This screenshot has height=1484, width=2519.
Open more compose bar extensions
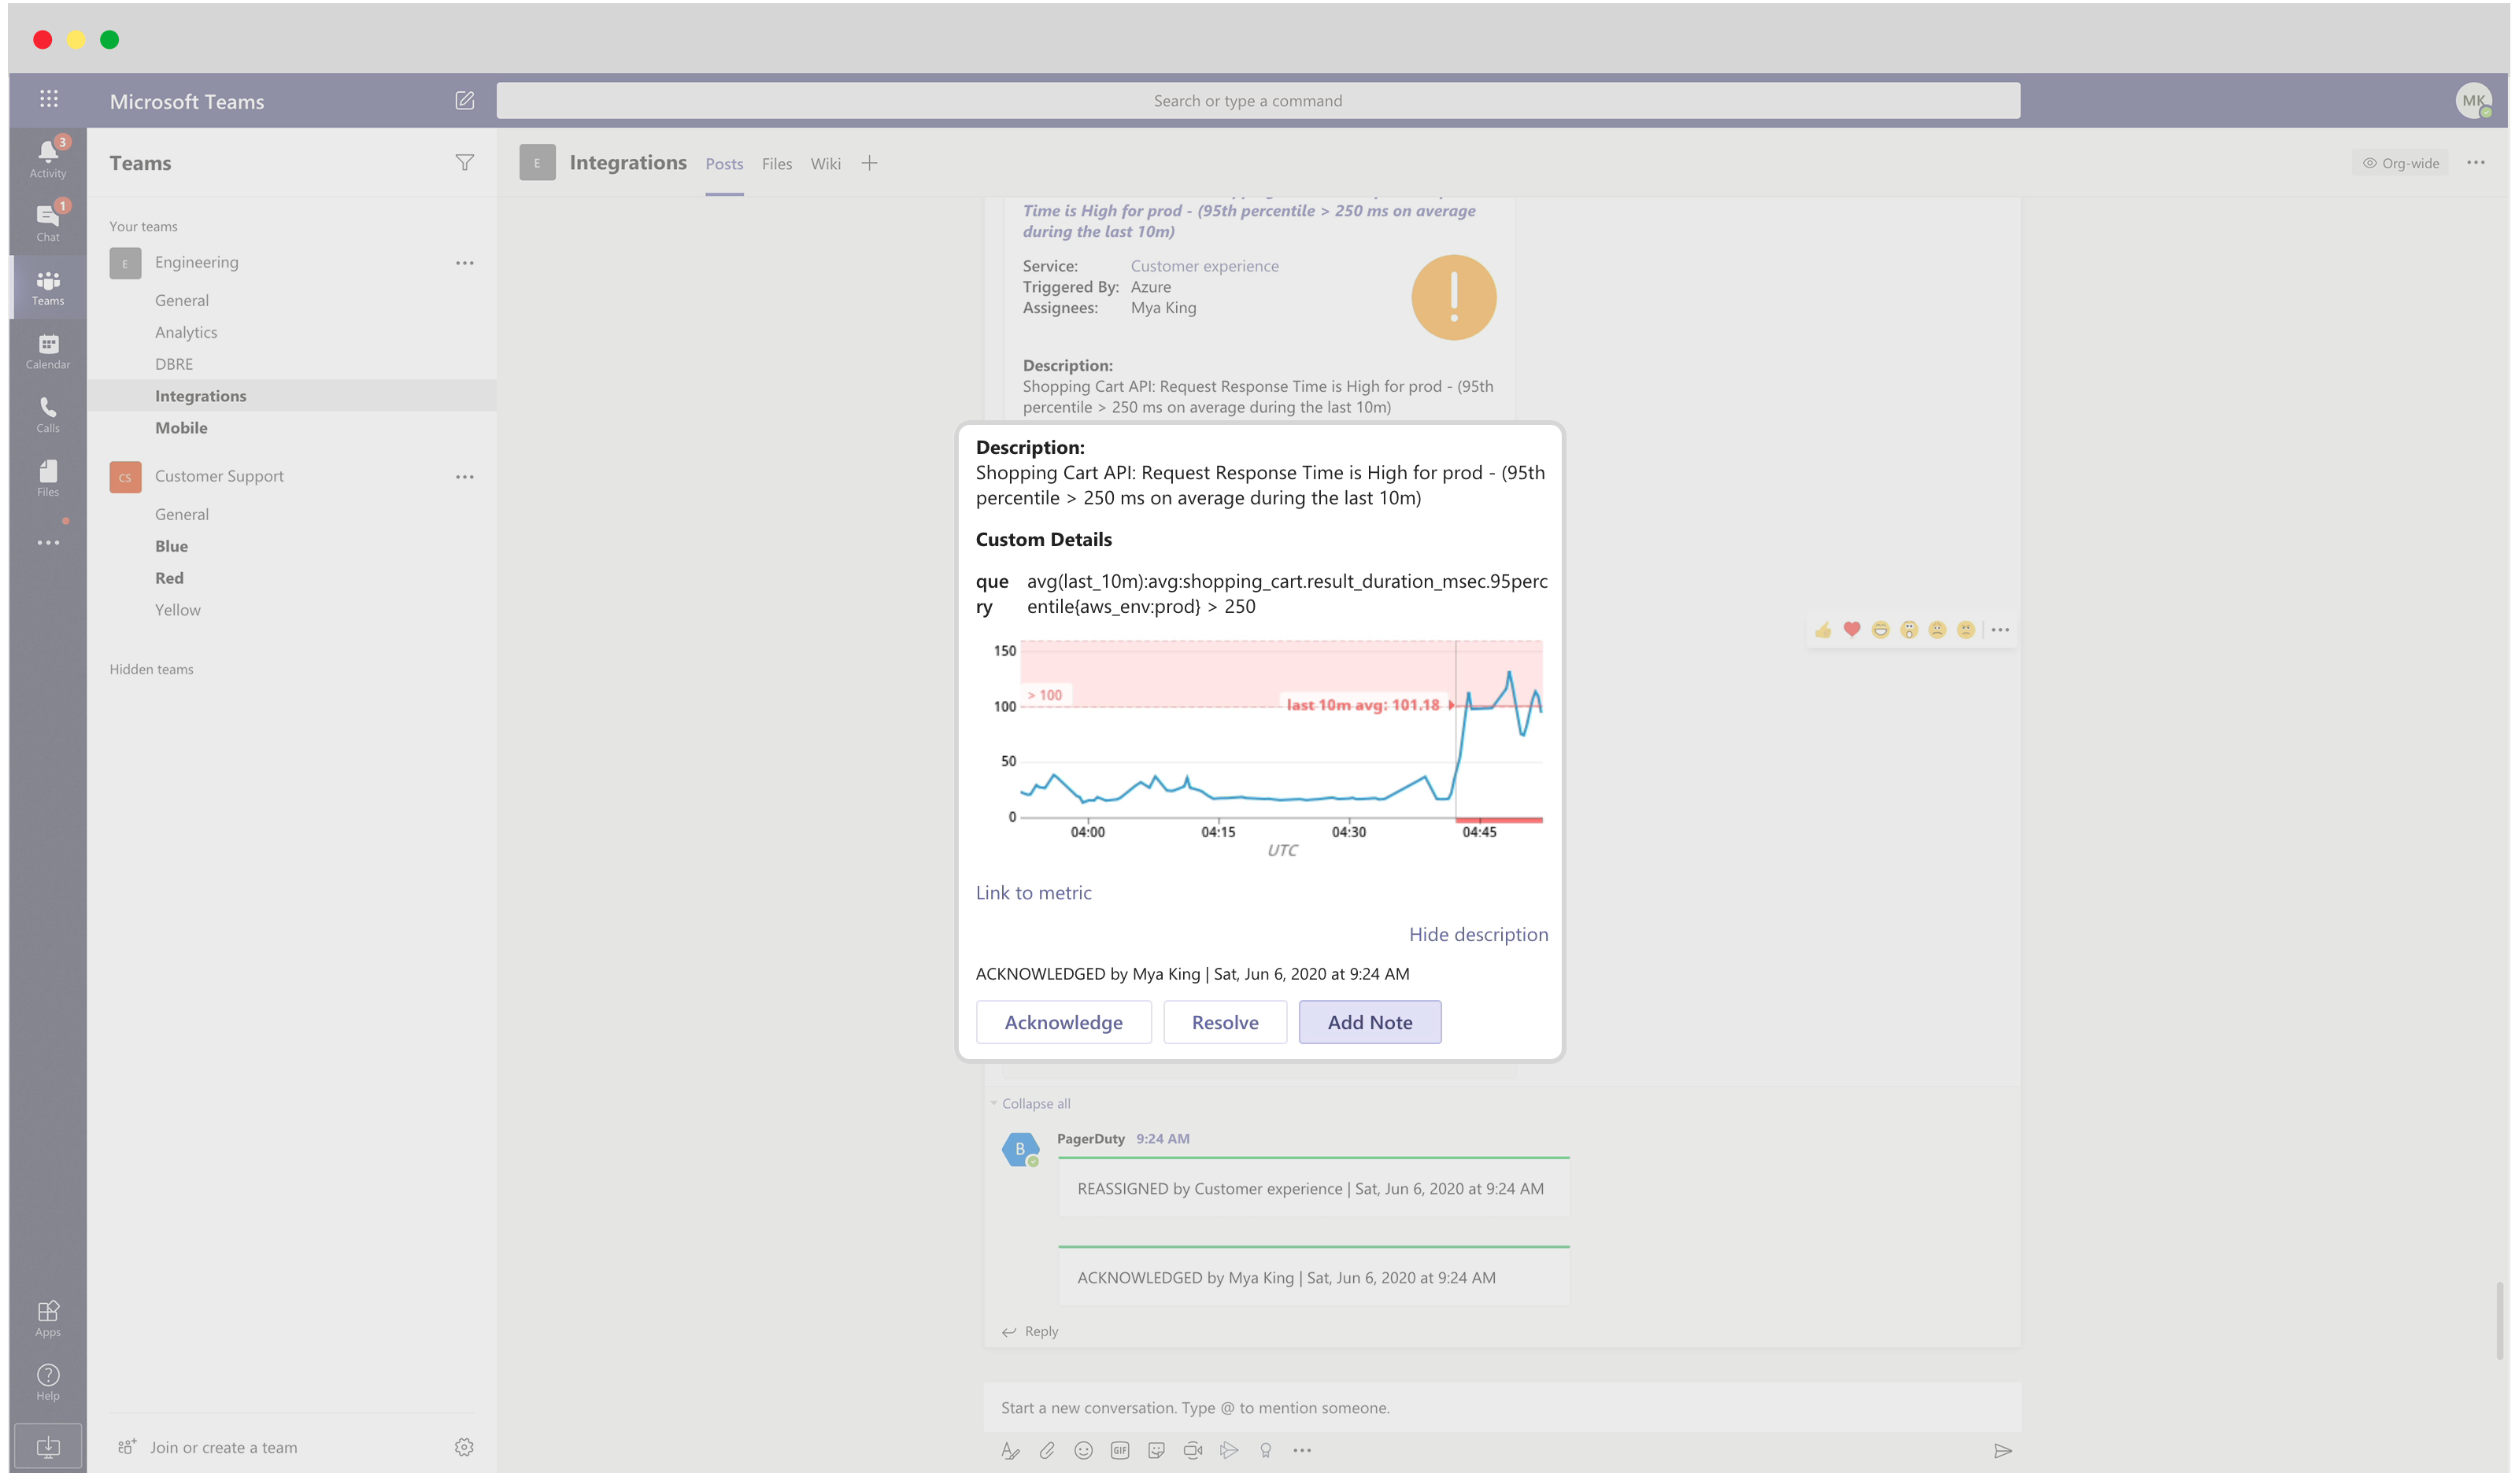1301,1451
